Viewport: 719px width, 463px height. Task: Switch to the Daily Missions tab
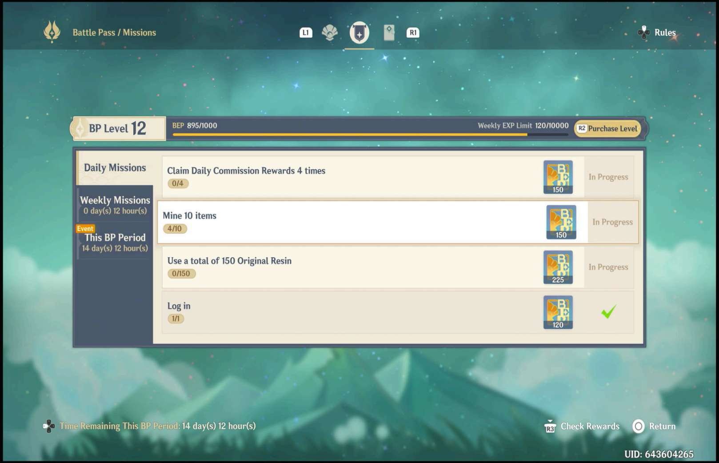pos(115,168)
